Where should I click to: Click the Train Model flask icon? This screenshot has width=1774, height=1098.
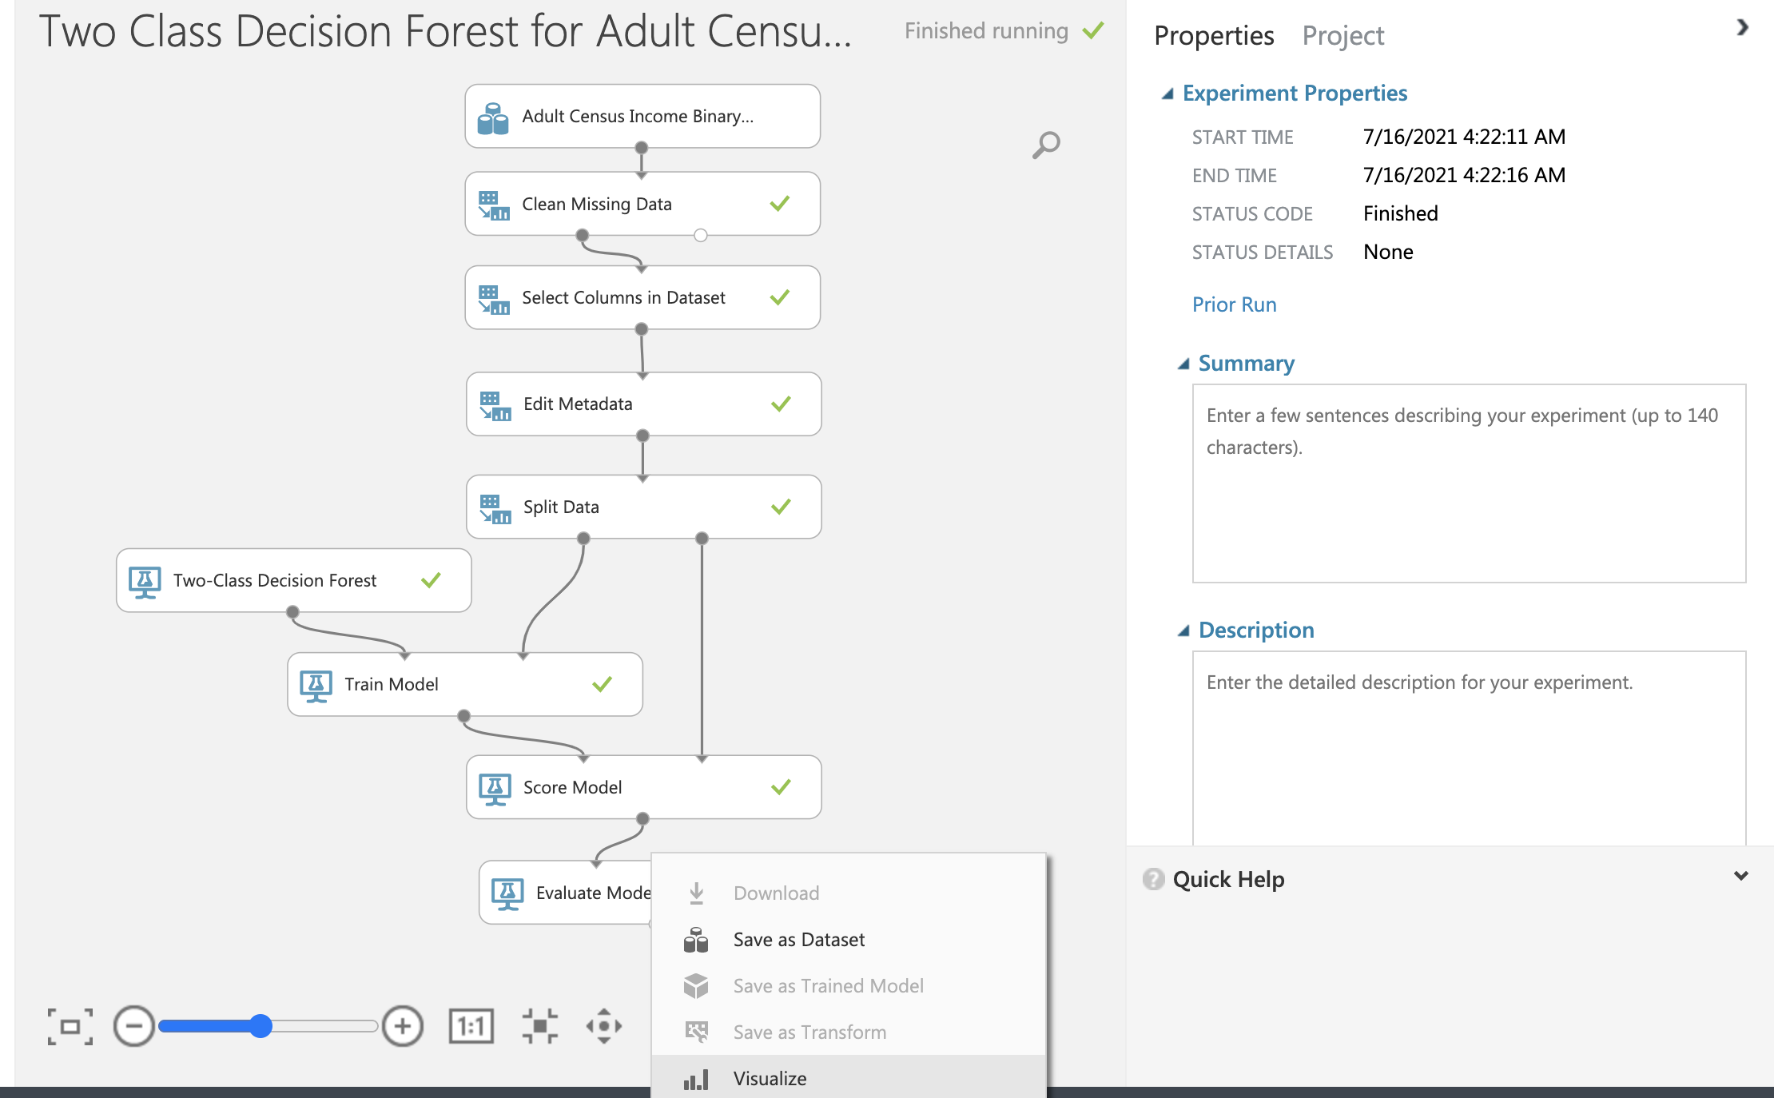316,684
